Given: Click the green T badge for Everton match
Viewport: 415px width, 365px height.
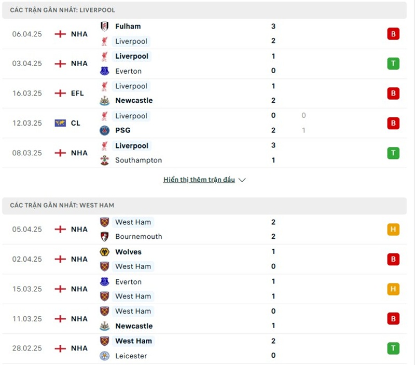Looking at the screenshot, I should pyautogui.click(x=393, y=64).
